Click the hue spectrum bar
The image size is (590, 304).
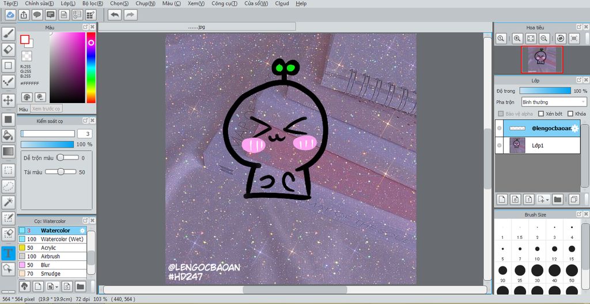(x=91, y=67)
